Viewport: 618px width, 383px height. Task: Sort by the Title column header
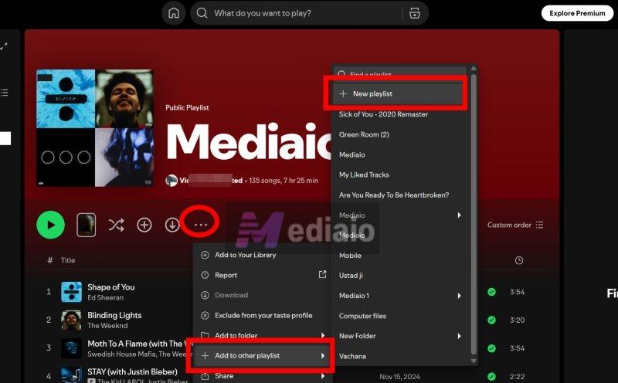68,260
